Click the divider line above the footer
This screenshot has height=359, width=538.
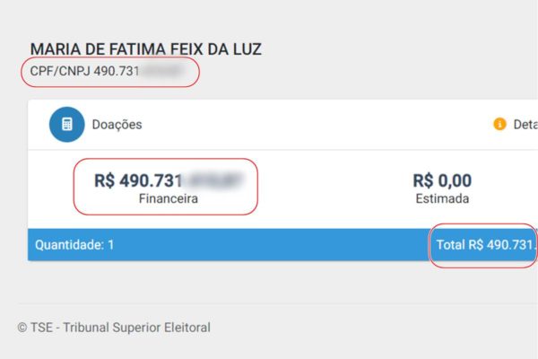[x=269, y=303]
